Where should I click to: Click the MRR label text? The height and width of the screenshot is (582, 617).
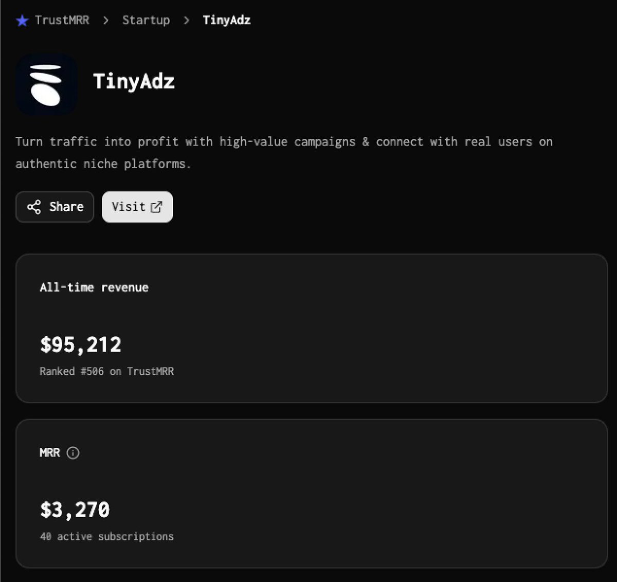(x=50, y=453)
